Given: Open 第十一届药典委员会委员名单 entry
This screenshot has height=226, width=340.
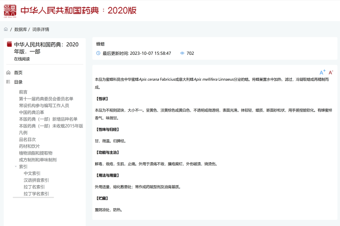Looking at the screenshot, I should [46, 99].
